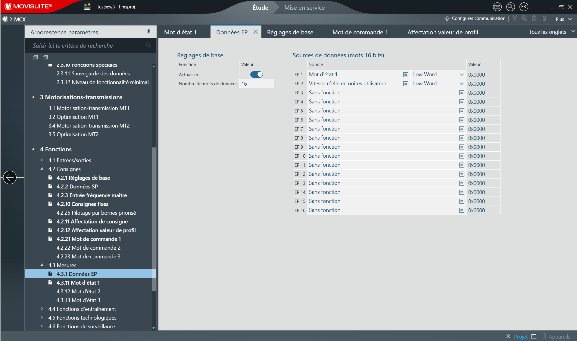Click in the parameter search field

pyautogui.click(x=87, y=46)
